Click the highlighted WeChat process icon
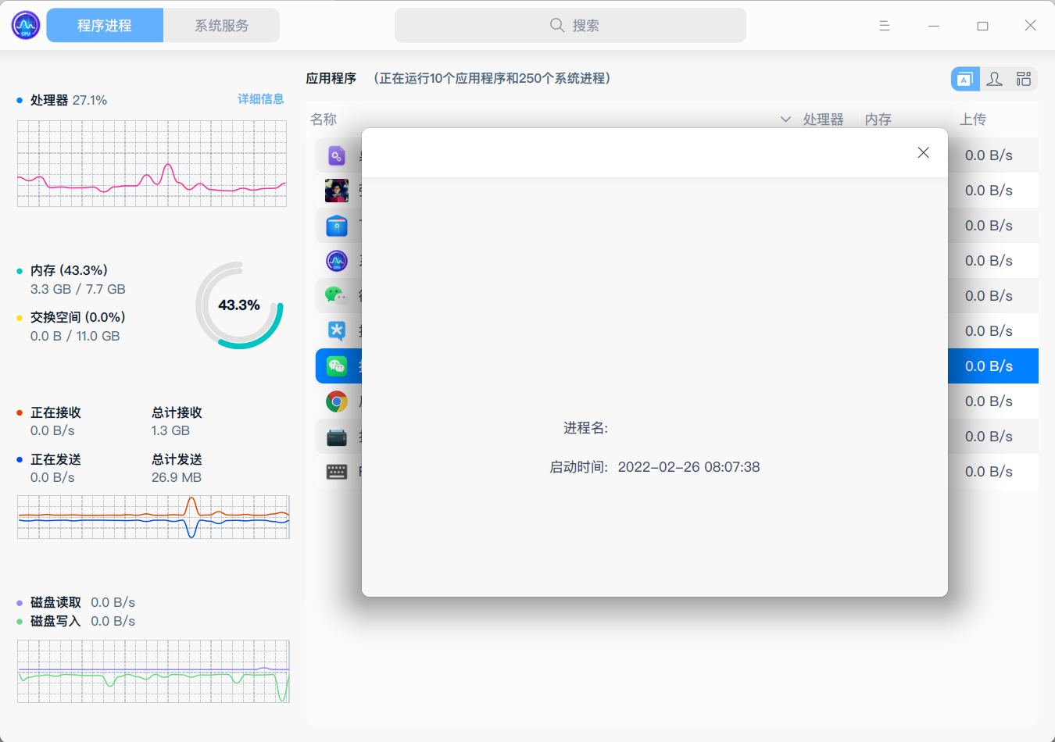This screenshot has height=742, width=1055. tap(337, 366)
